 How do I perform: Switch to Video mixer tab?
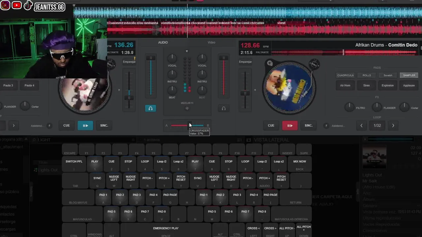[211, 42]
